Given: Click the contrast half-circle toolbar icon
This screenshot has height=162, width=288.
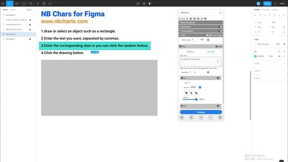Looking at the screenshot, I should click(150, 4).
